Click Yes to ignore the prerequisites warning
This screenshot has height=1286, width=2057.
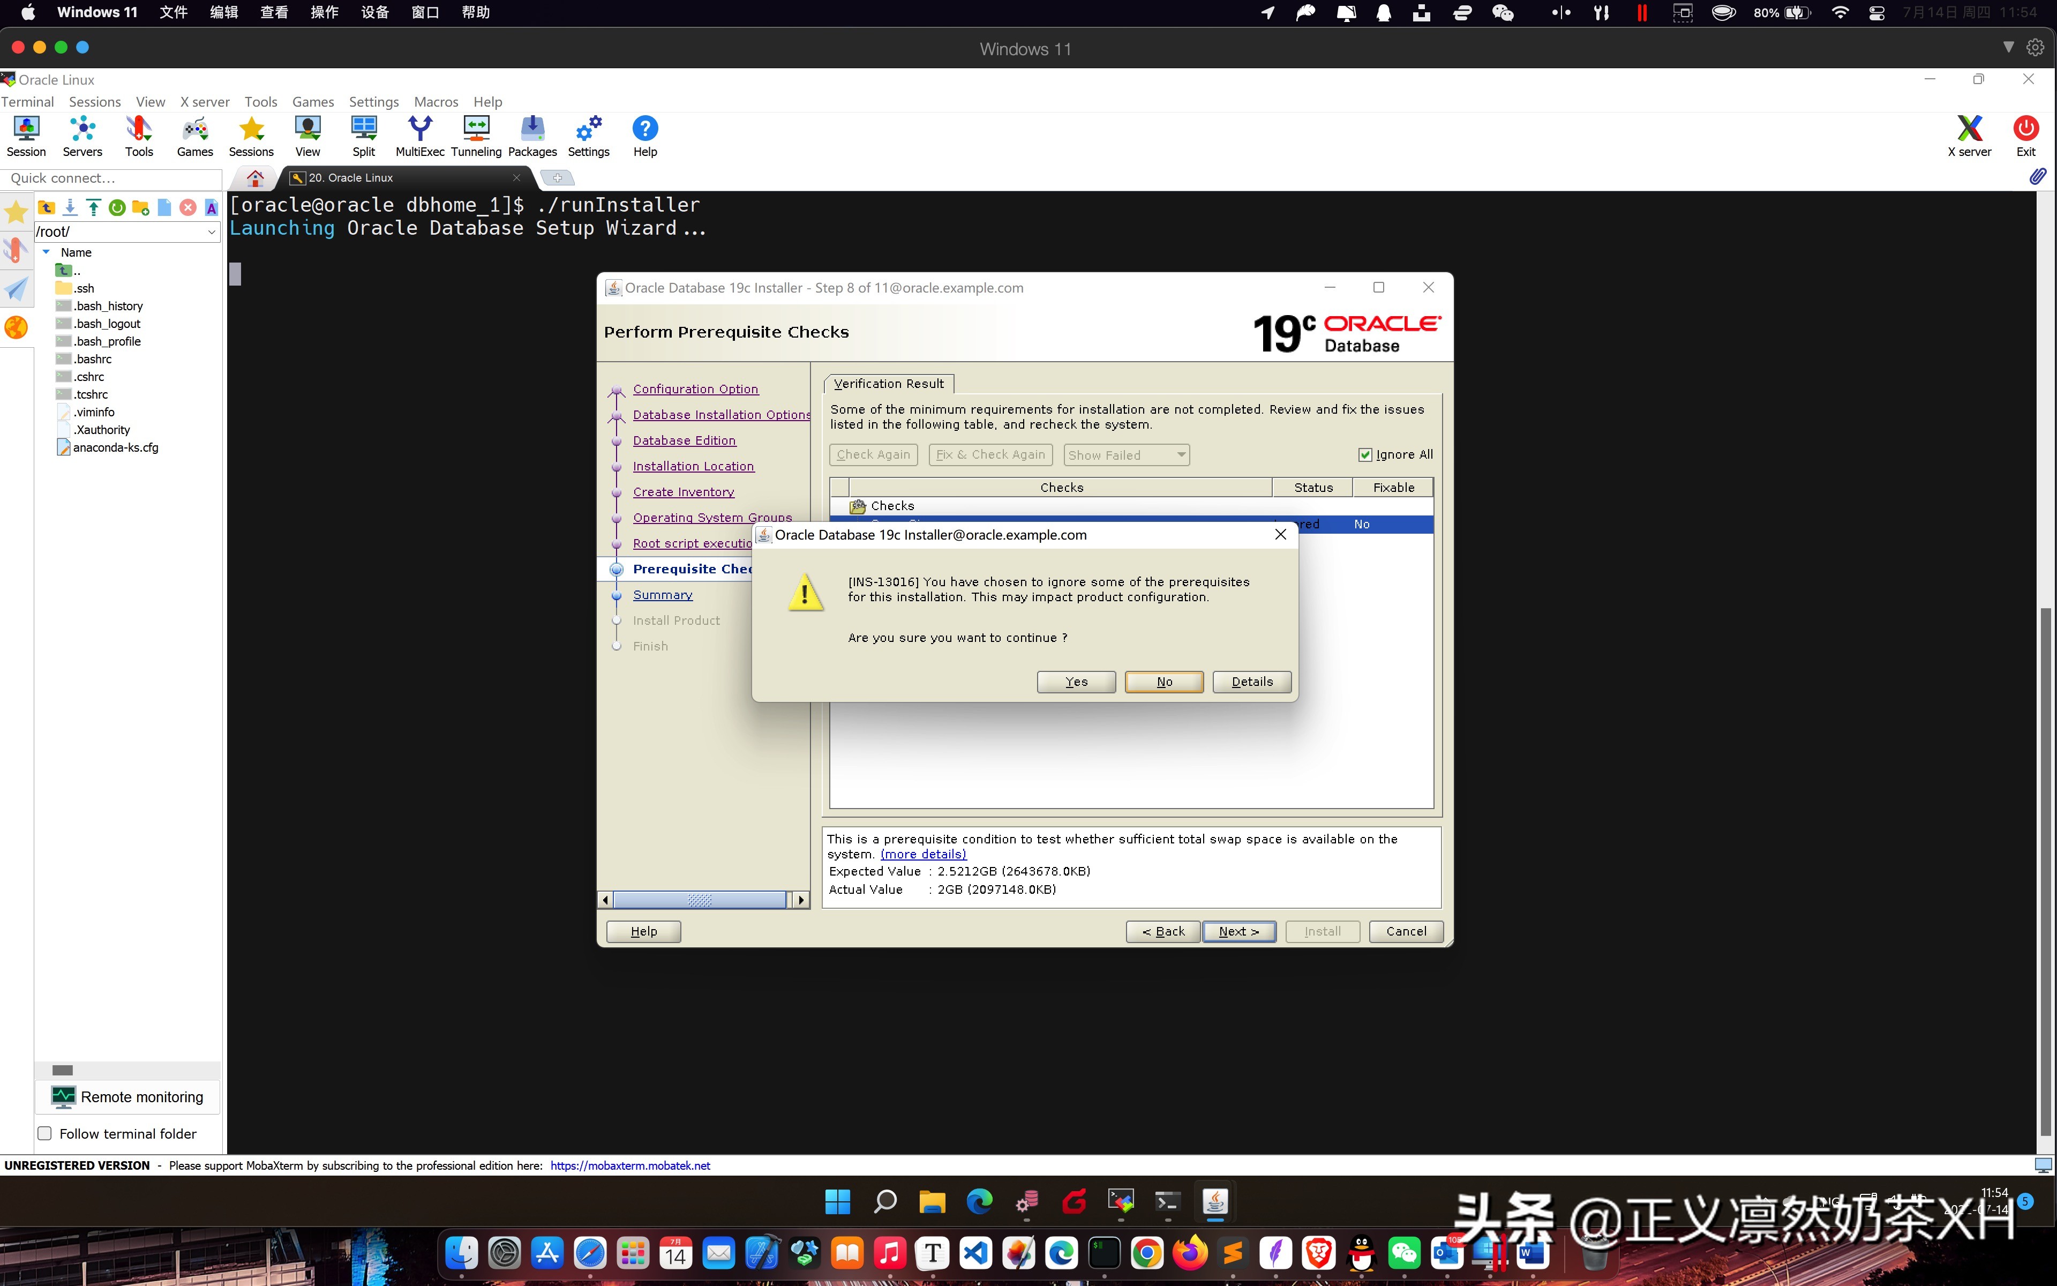(x=1075, y=681)
